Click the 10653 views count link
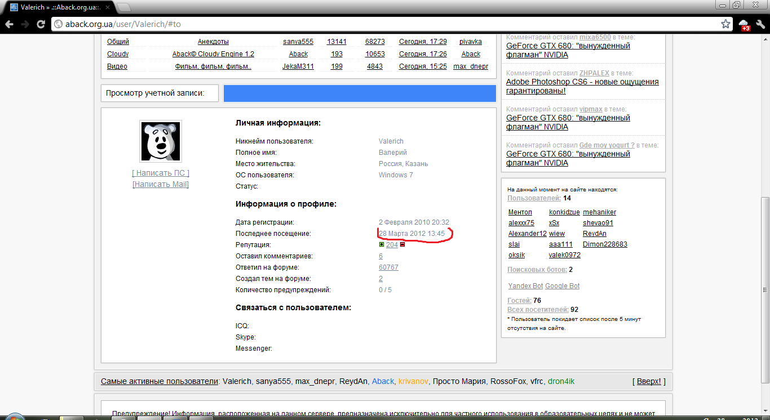 [375, 54]
